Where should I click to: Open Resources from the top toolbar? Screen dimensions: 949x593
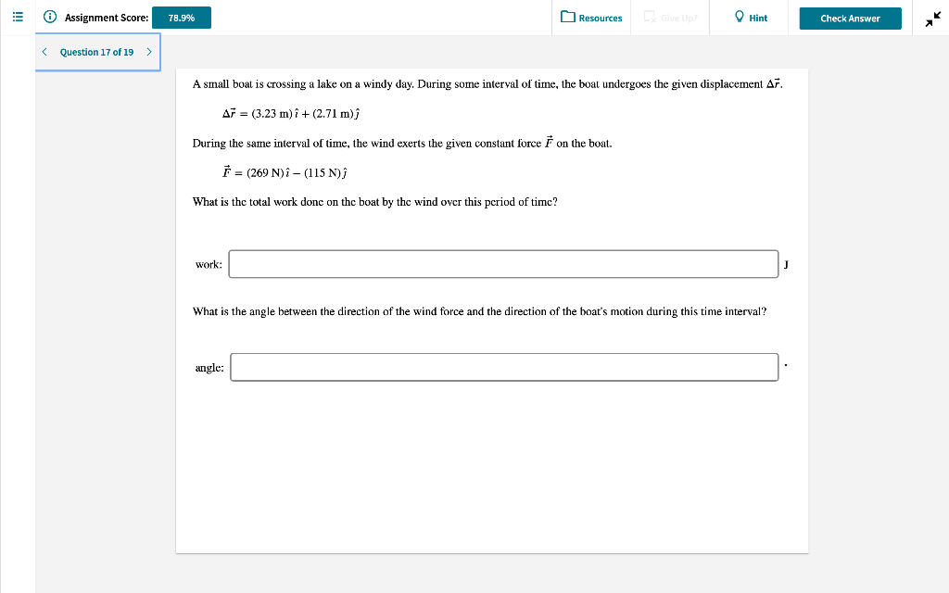591,18
